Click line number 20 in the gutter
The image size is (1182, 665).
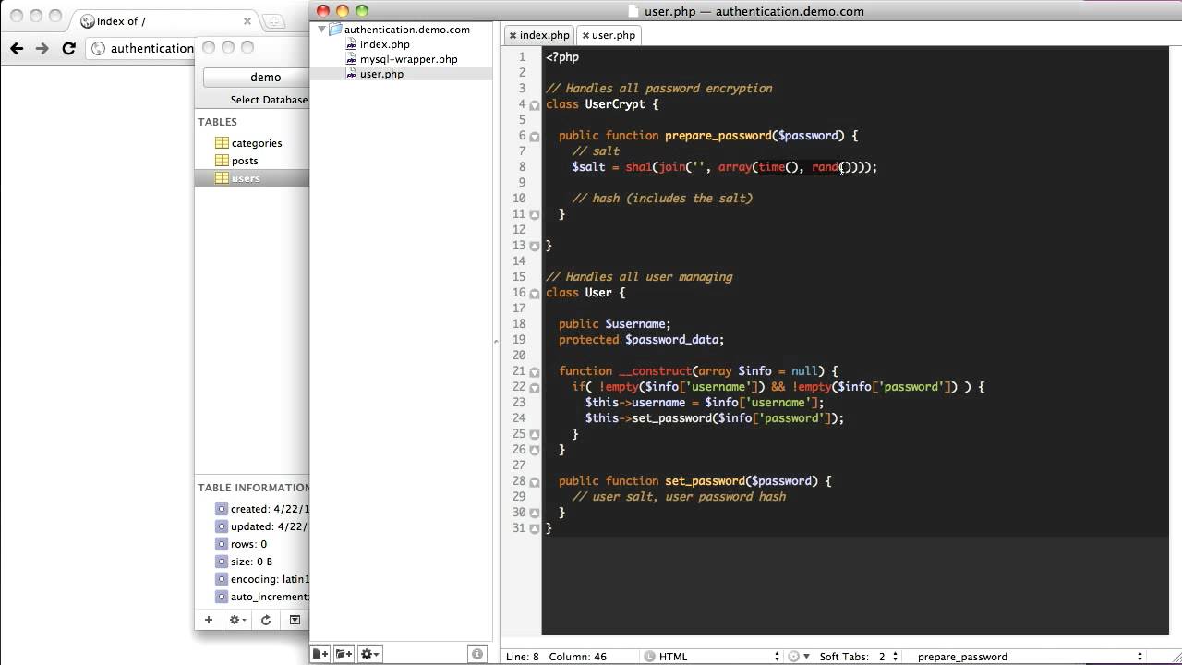pos(519,356)
